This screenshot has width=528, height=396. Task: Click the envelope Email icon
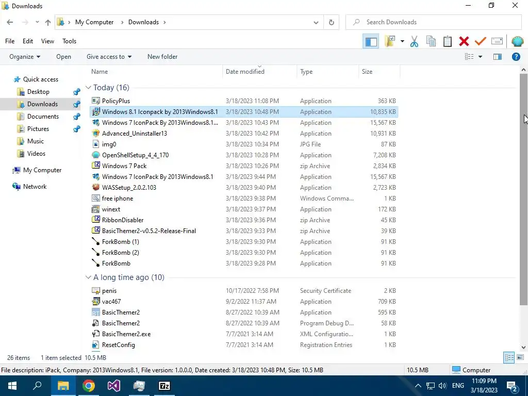coord(497,41)
